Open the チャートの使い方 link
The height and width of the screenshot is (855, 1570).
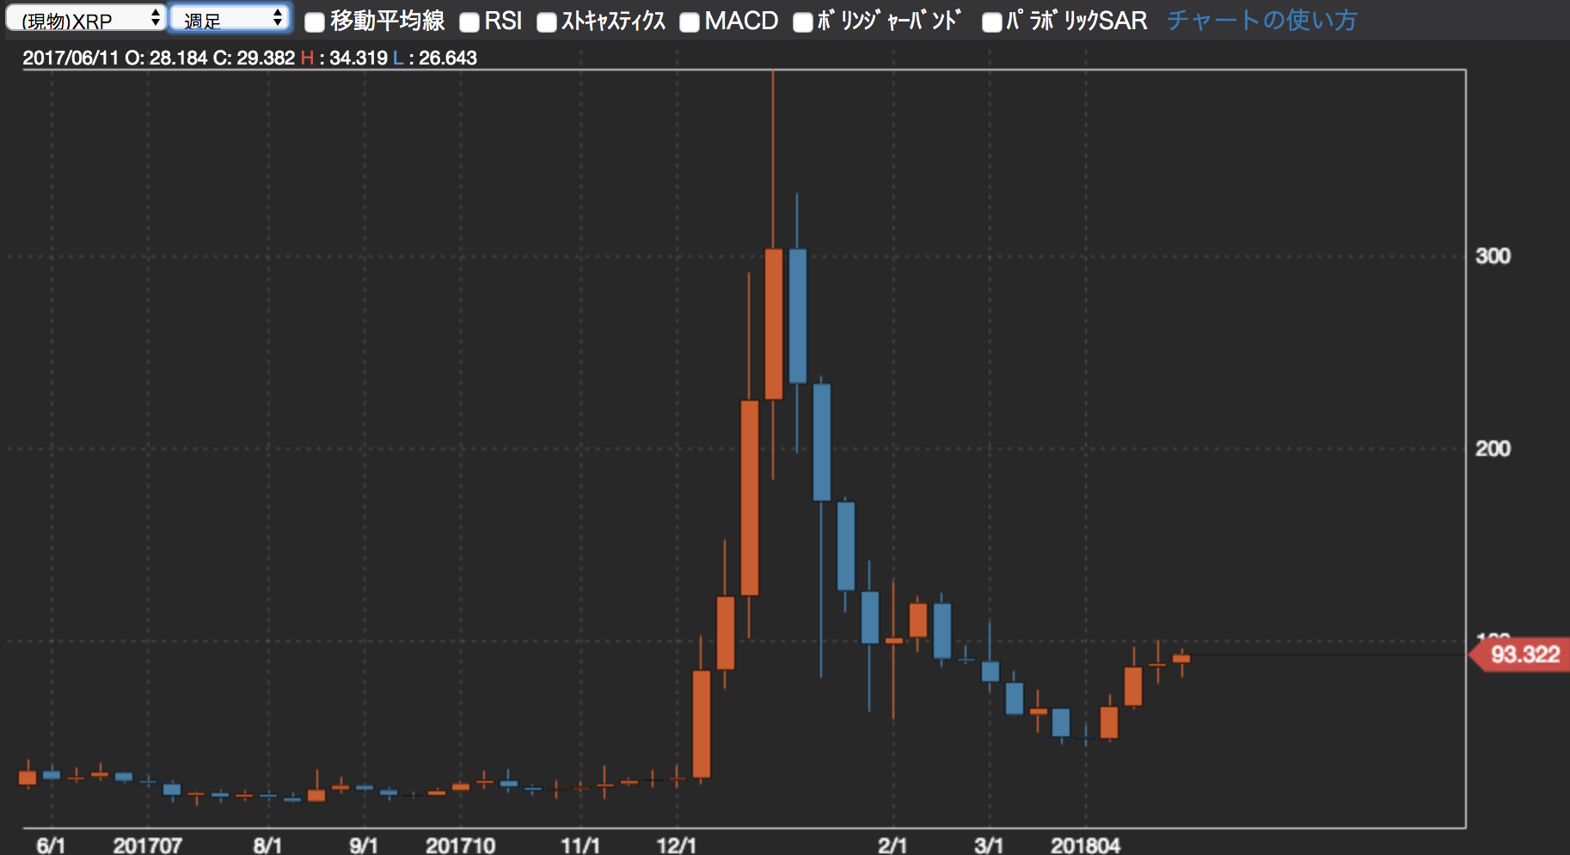[1261, 21]
